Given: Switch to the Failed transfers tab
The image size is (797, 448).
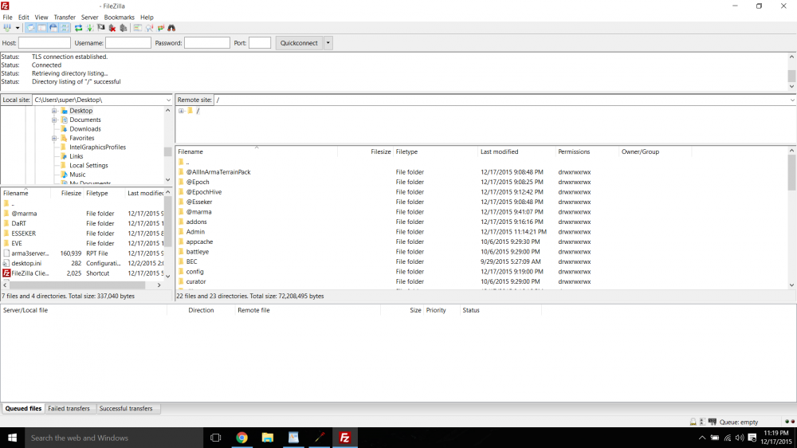Looking at the screenshot, I should [x=69, y=408].
